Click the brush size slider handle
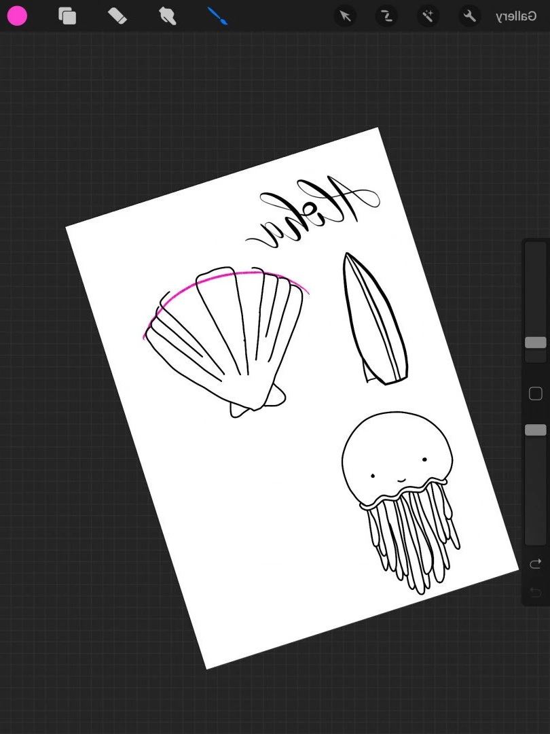This screenshot has height=734, width=550. click(536, 343)
